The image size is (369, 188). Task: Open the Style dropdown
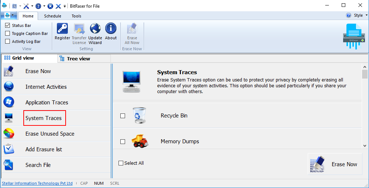(x=361, y=16)
